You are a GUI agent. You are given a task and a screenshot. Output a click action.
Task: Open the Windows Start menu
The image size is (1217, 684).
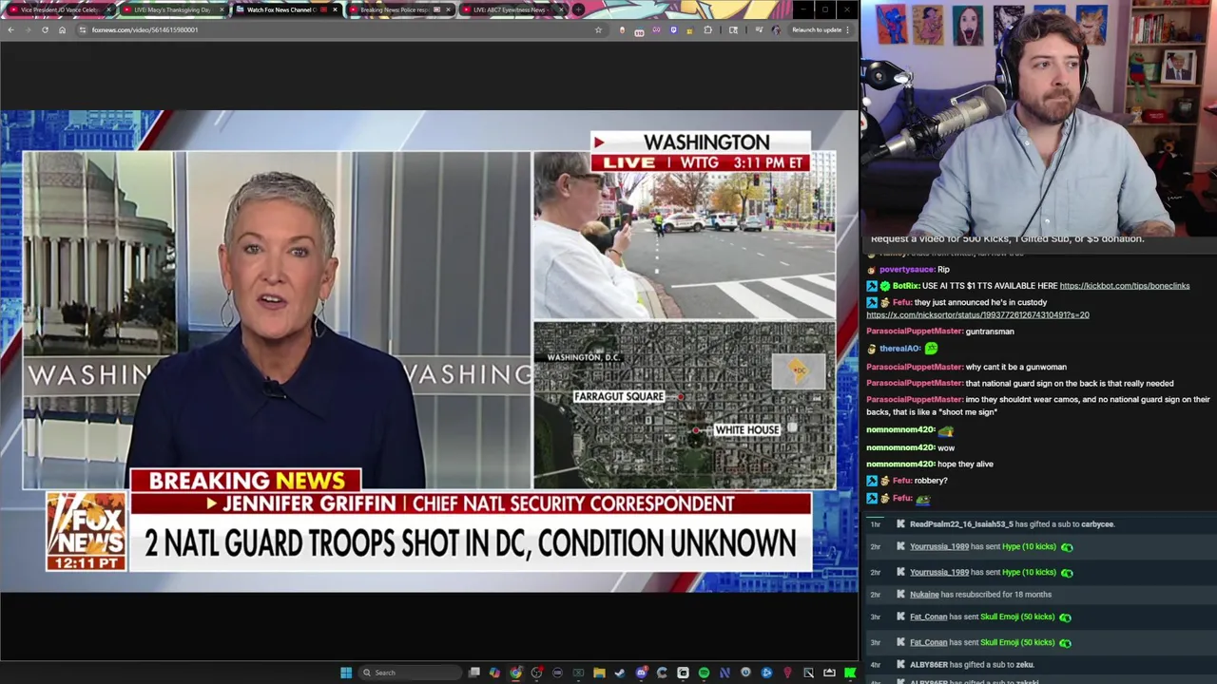tap(346, 673)
